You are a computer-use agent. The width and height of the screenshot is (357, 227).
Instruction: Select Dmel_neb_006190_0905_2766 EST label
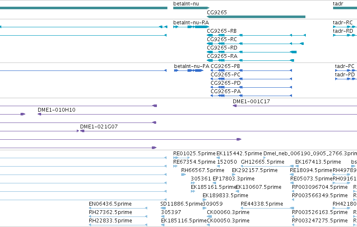[310, 154]
